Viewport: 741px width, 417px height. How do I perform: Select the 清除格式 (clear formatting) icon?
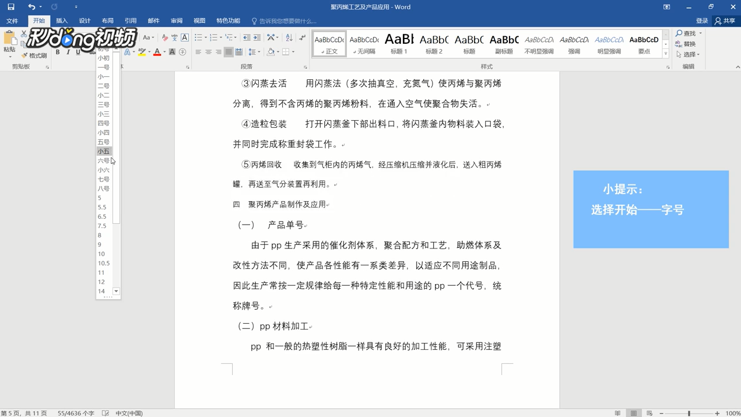click(x=166, y=37)
